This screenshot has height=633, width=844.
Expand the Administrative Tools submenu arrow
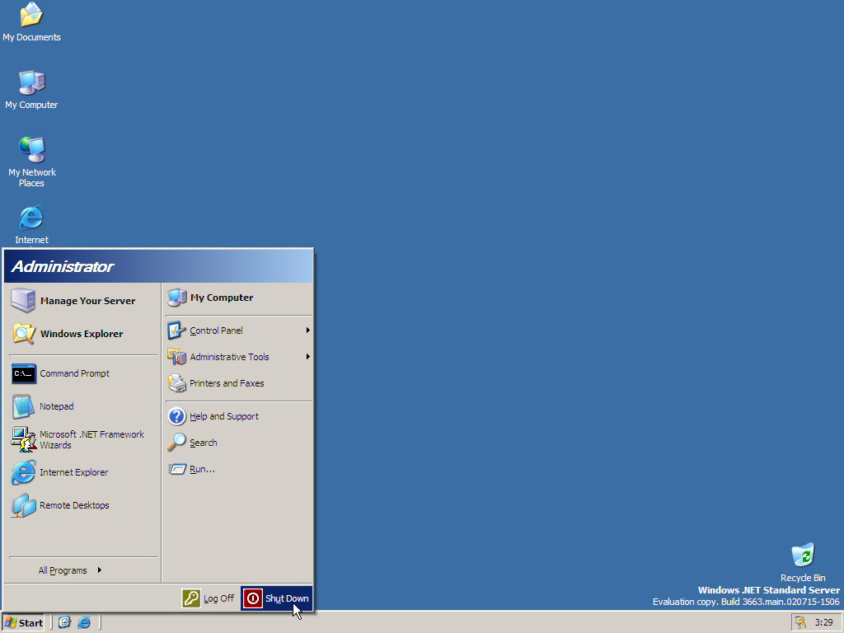(x=307, y=357)
